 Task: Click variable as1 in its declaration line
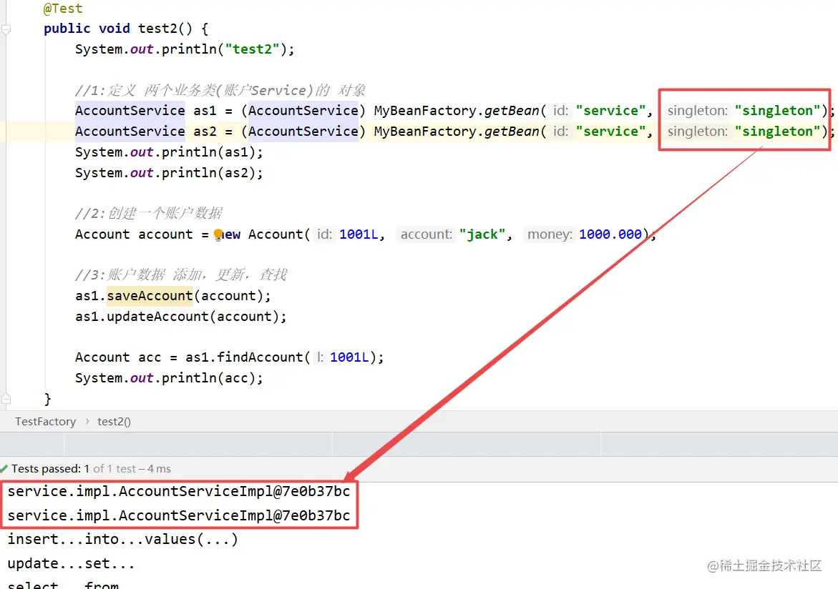[x=205, y=111]
